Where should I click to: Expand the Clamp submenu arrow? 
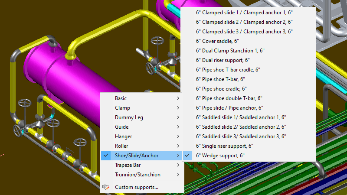178,108
